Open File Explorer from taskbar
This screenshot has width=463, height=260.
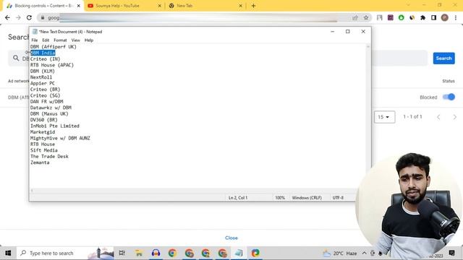139,253
